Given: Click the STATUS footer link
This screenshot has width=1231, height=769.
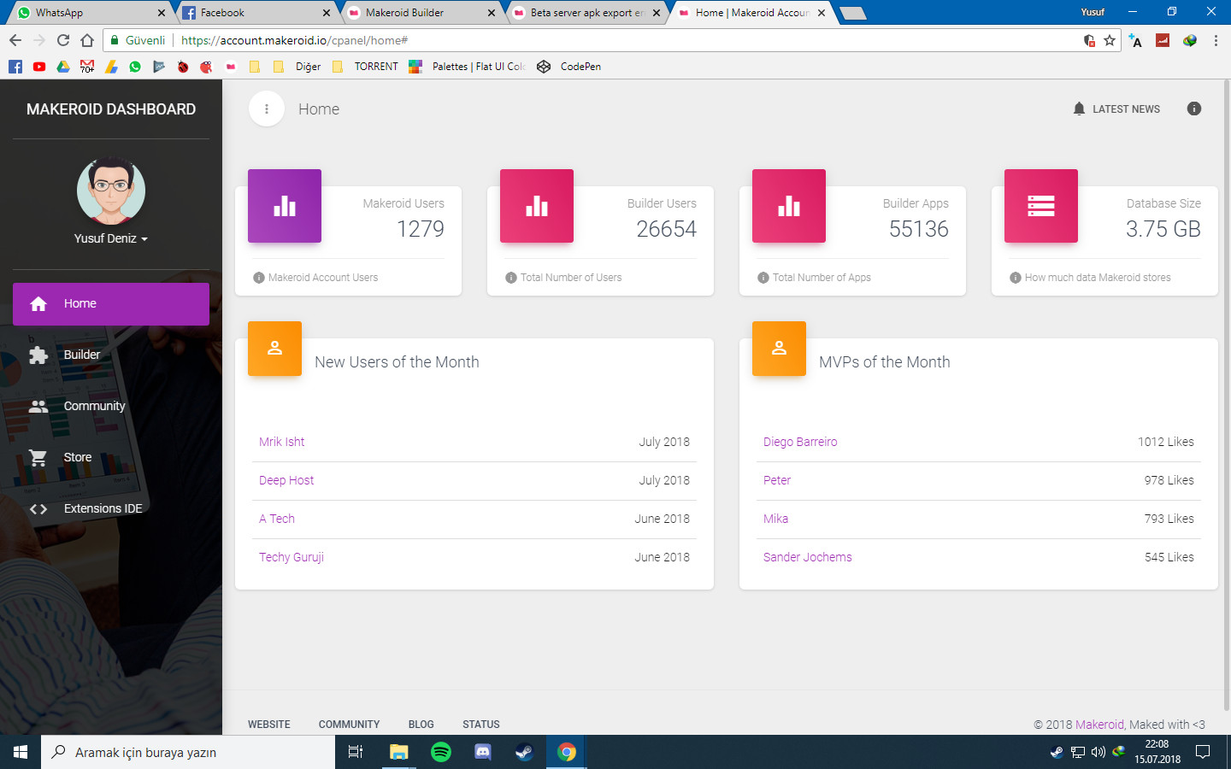Looking at the screenshot, I should [x=481, y=724].
